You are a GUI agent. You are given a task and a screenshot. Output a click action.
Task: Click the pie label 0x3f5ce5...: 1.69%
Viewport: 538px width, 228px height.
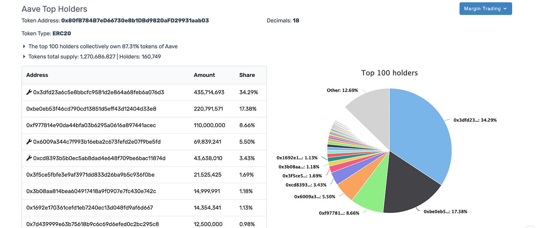[x=302, y=176]
